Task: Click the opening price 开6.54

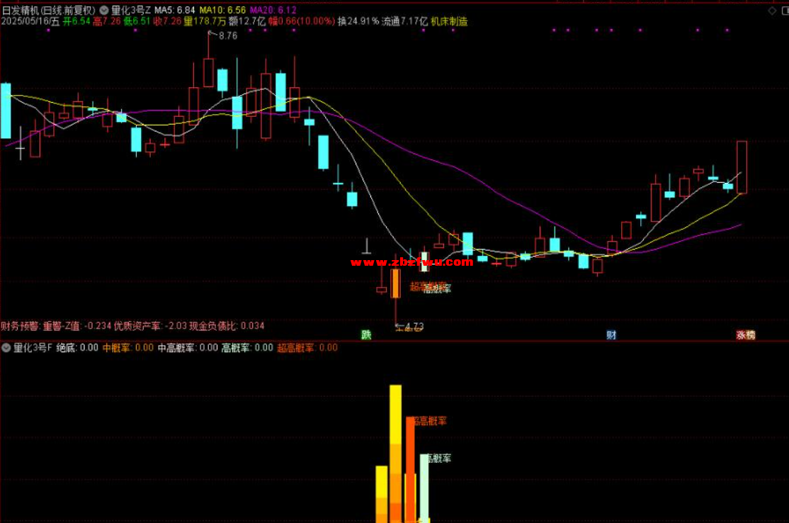Action: [76, 21]
